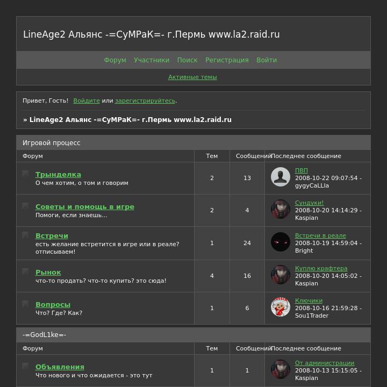Open the Советы и помощь в игре forum
Screen dimensions: 387x387
[x=85, y=206]
